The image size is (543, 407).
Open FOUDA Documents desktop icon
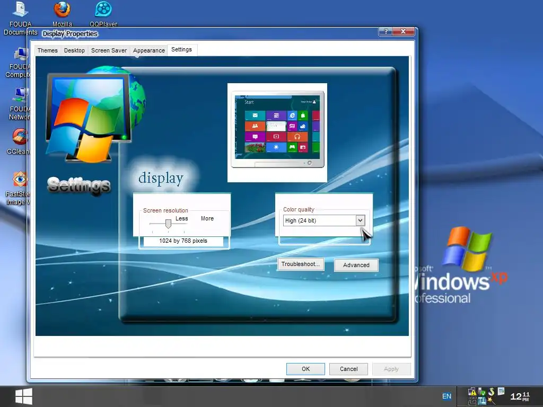(21, 19)
